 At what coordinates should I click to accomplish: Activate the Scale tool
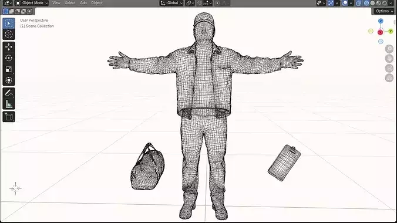tap(9, 69)
